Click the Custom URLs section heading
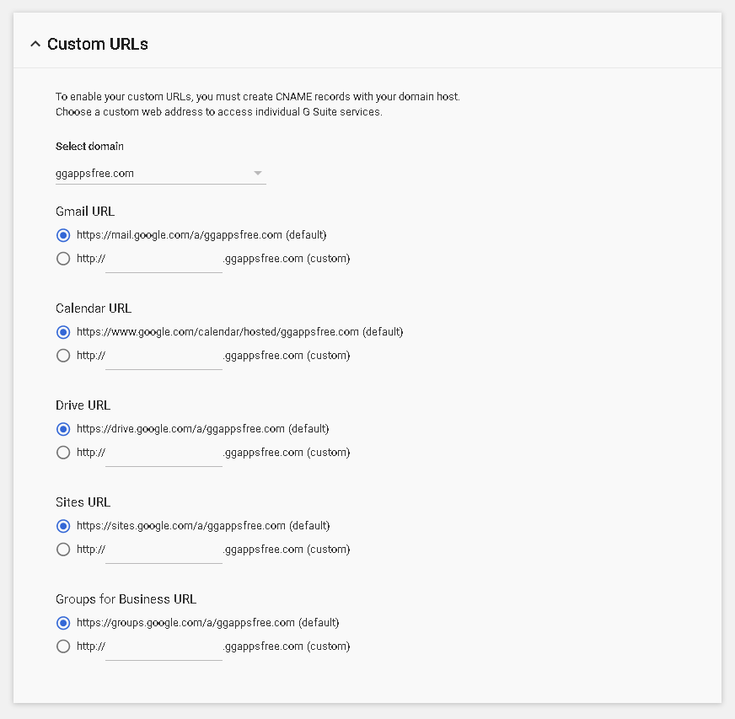Screen dimensions: 735x719 [98, 44]
